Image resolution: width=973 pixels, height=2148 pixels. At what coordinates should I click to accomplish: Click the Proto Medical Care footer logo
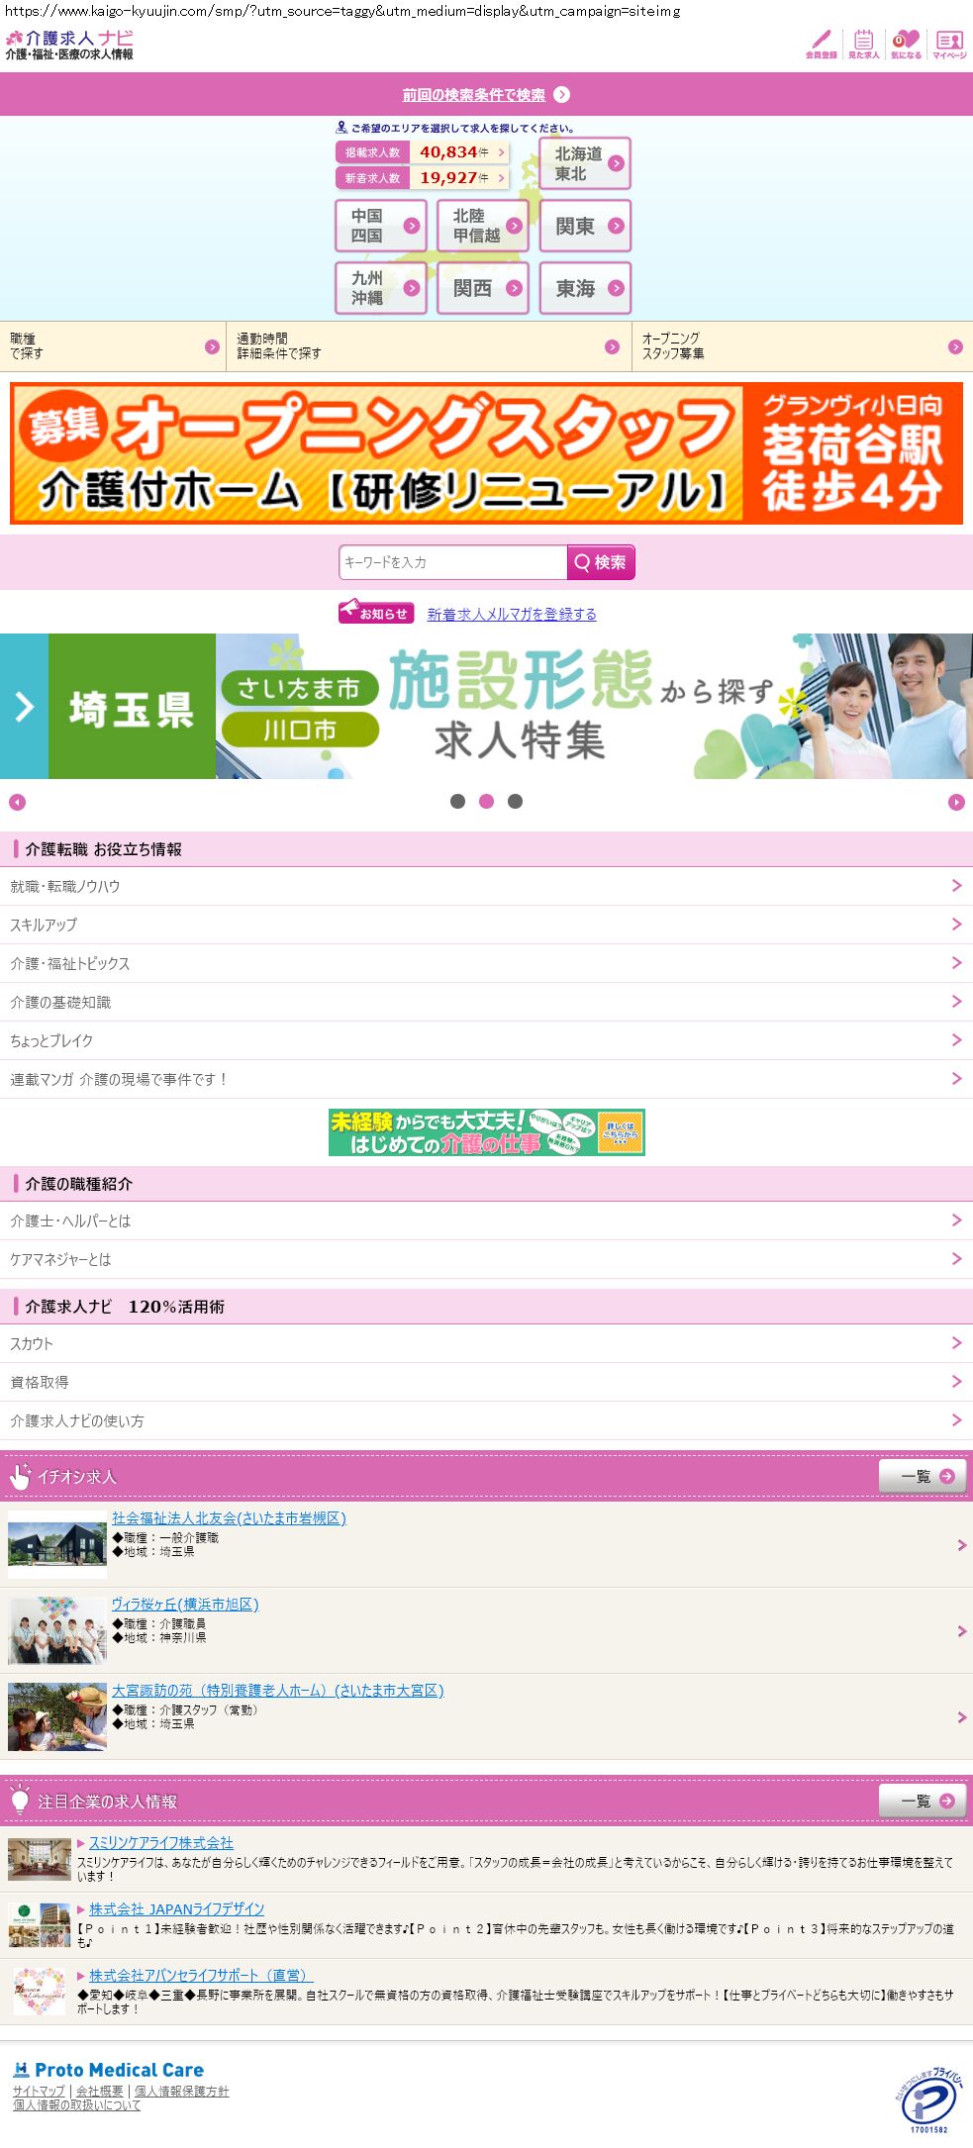[108, 2069]
